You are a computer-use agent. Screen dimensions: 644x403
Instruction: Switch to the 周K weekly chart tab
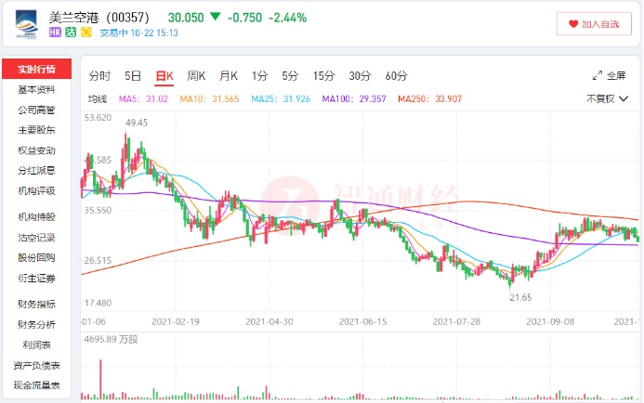point(197,76)
